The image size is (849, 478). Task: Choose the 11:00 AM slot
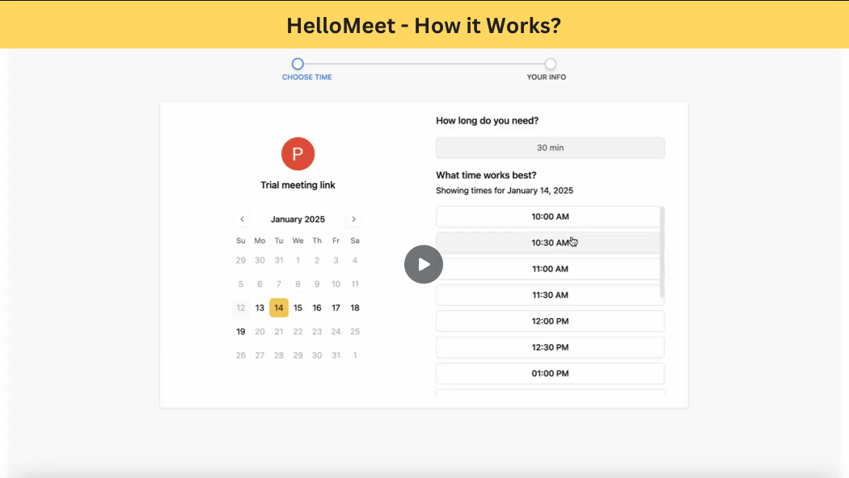(x=548, y=269)
